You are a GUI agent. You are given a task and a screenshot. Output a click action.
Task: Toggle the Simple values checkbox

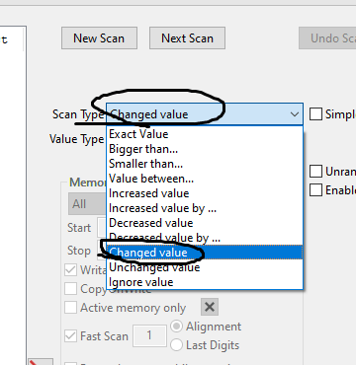tap(315, 114)
